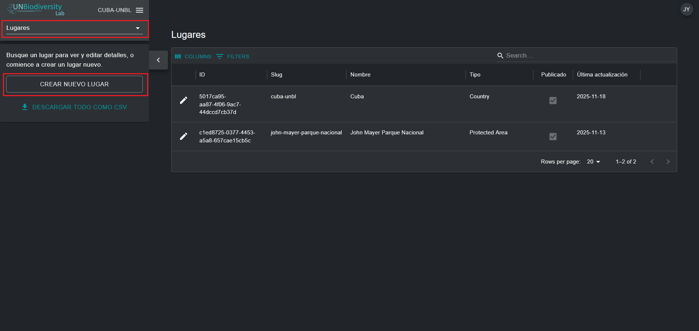Edit the Cuba place row pencil icon
The image size is (699, 331).
184,101
